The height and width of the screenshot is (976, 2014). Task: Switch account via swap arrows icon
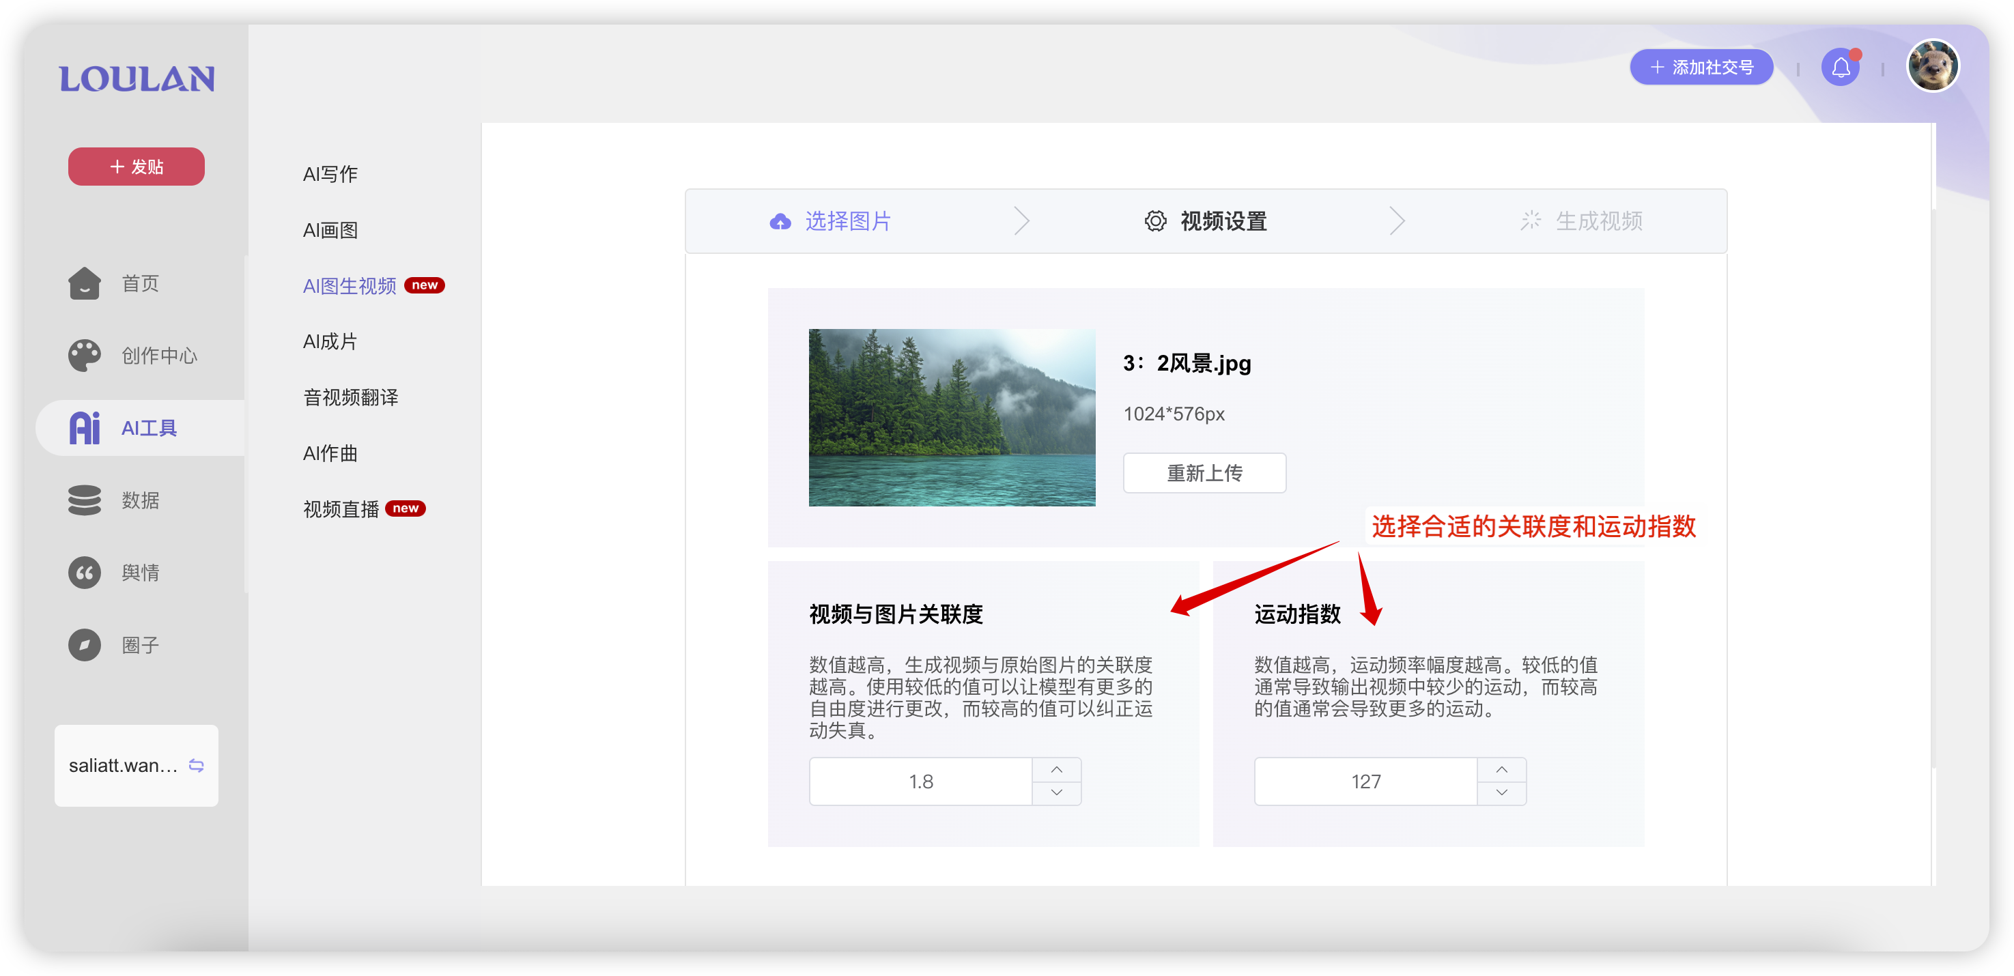pyautogui.click(x=197, y=766)
